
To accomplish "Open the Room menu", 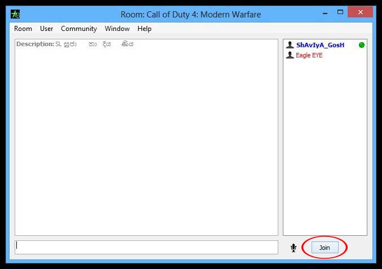I will [23, 29].
